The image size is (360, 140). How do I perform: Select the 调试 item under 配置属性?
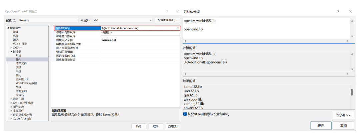[16, 40]
